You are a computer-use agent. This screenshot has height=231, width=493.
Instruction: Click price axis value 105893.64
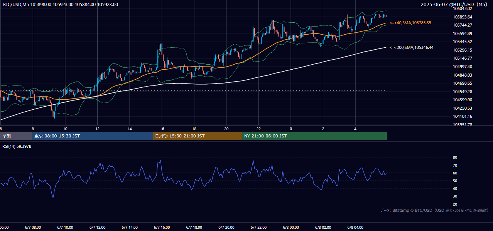pyautogui.click(x=463, y=17)
